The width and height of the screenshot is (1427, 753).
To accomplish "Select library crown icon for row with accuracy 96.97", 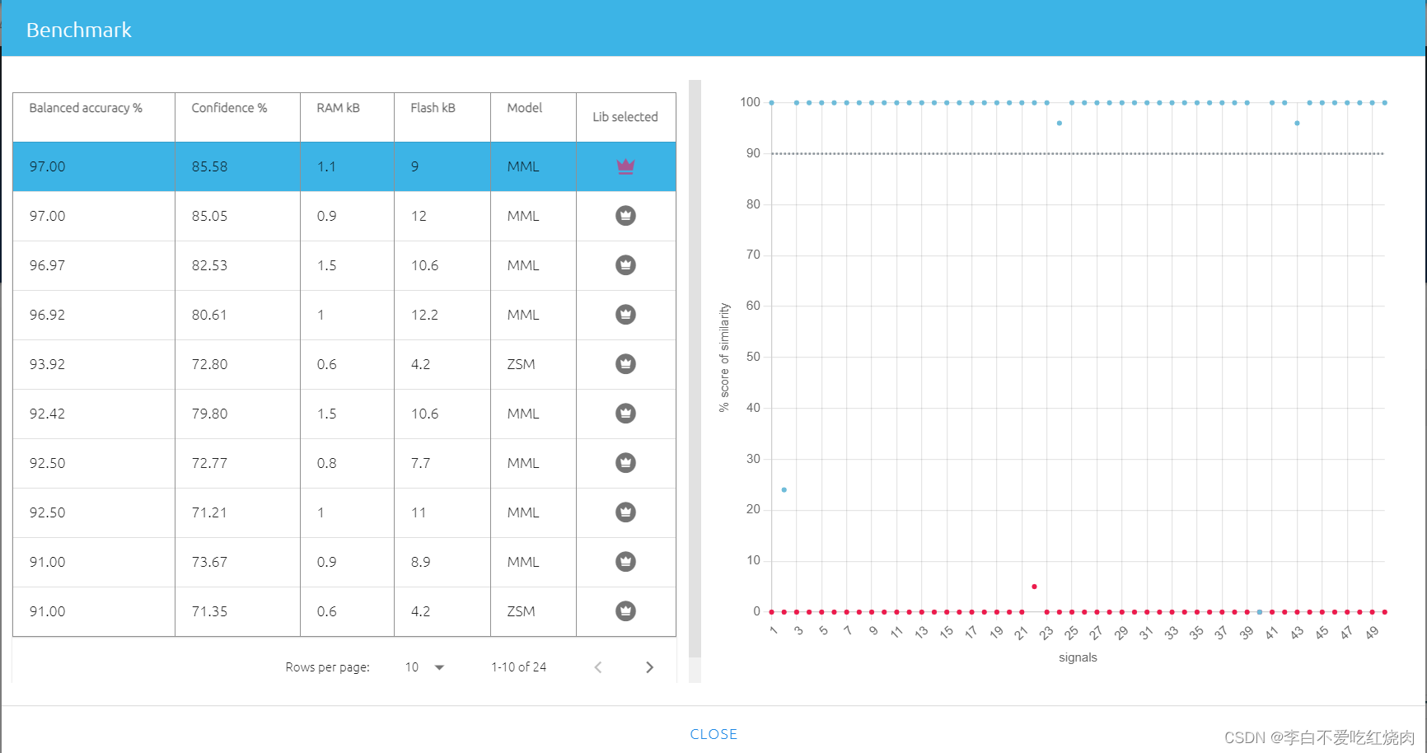I will coord(625,265).
